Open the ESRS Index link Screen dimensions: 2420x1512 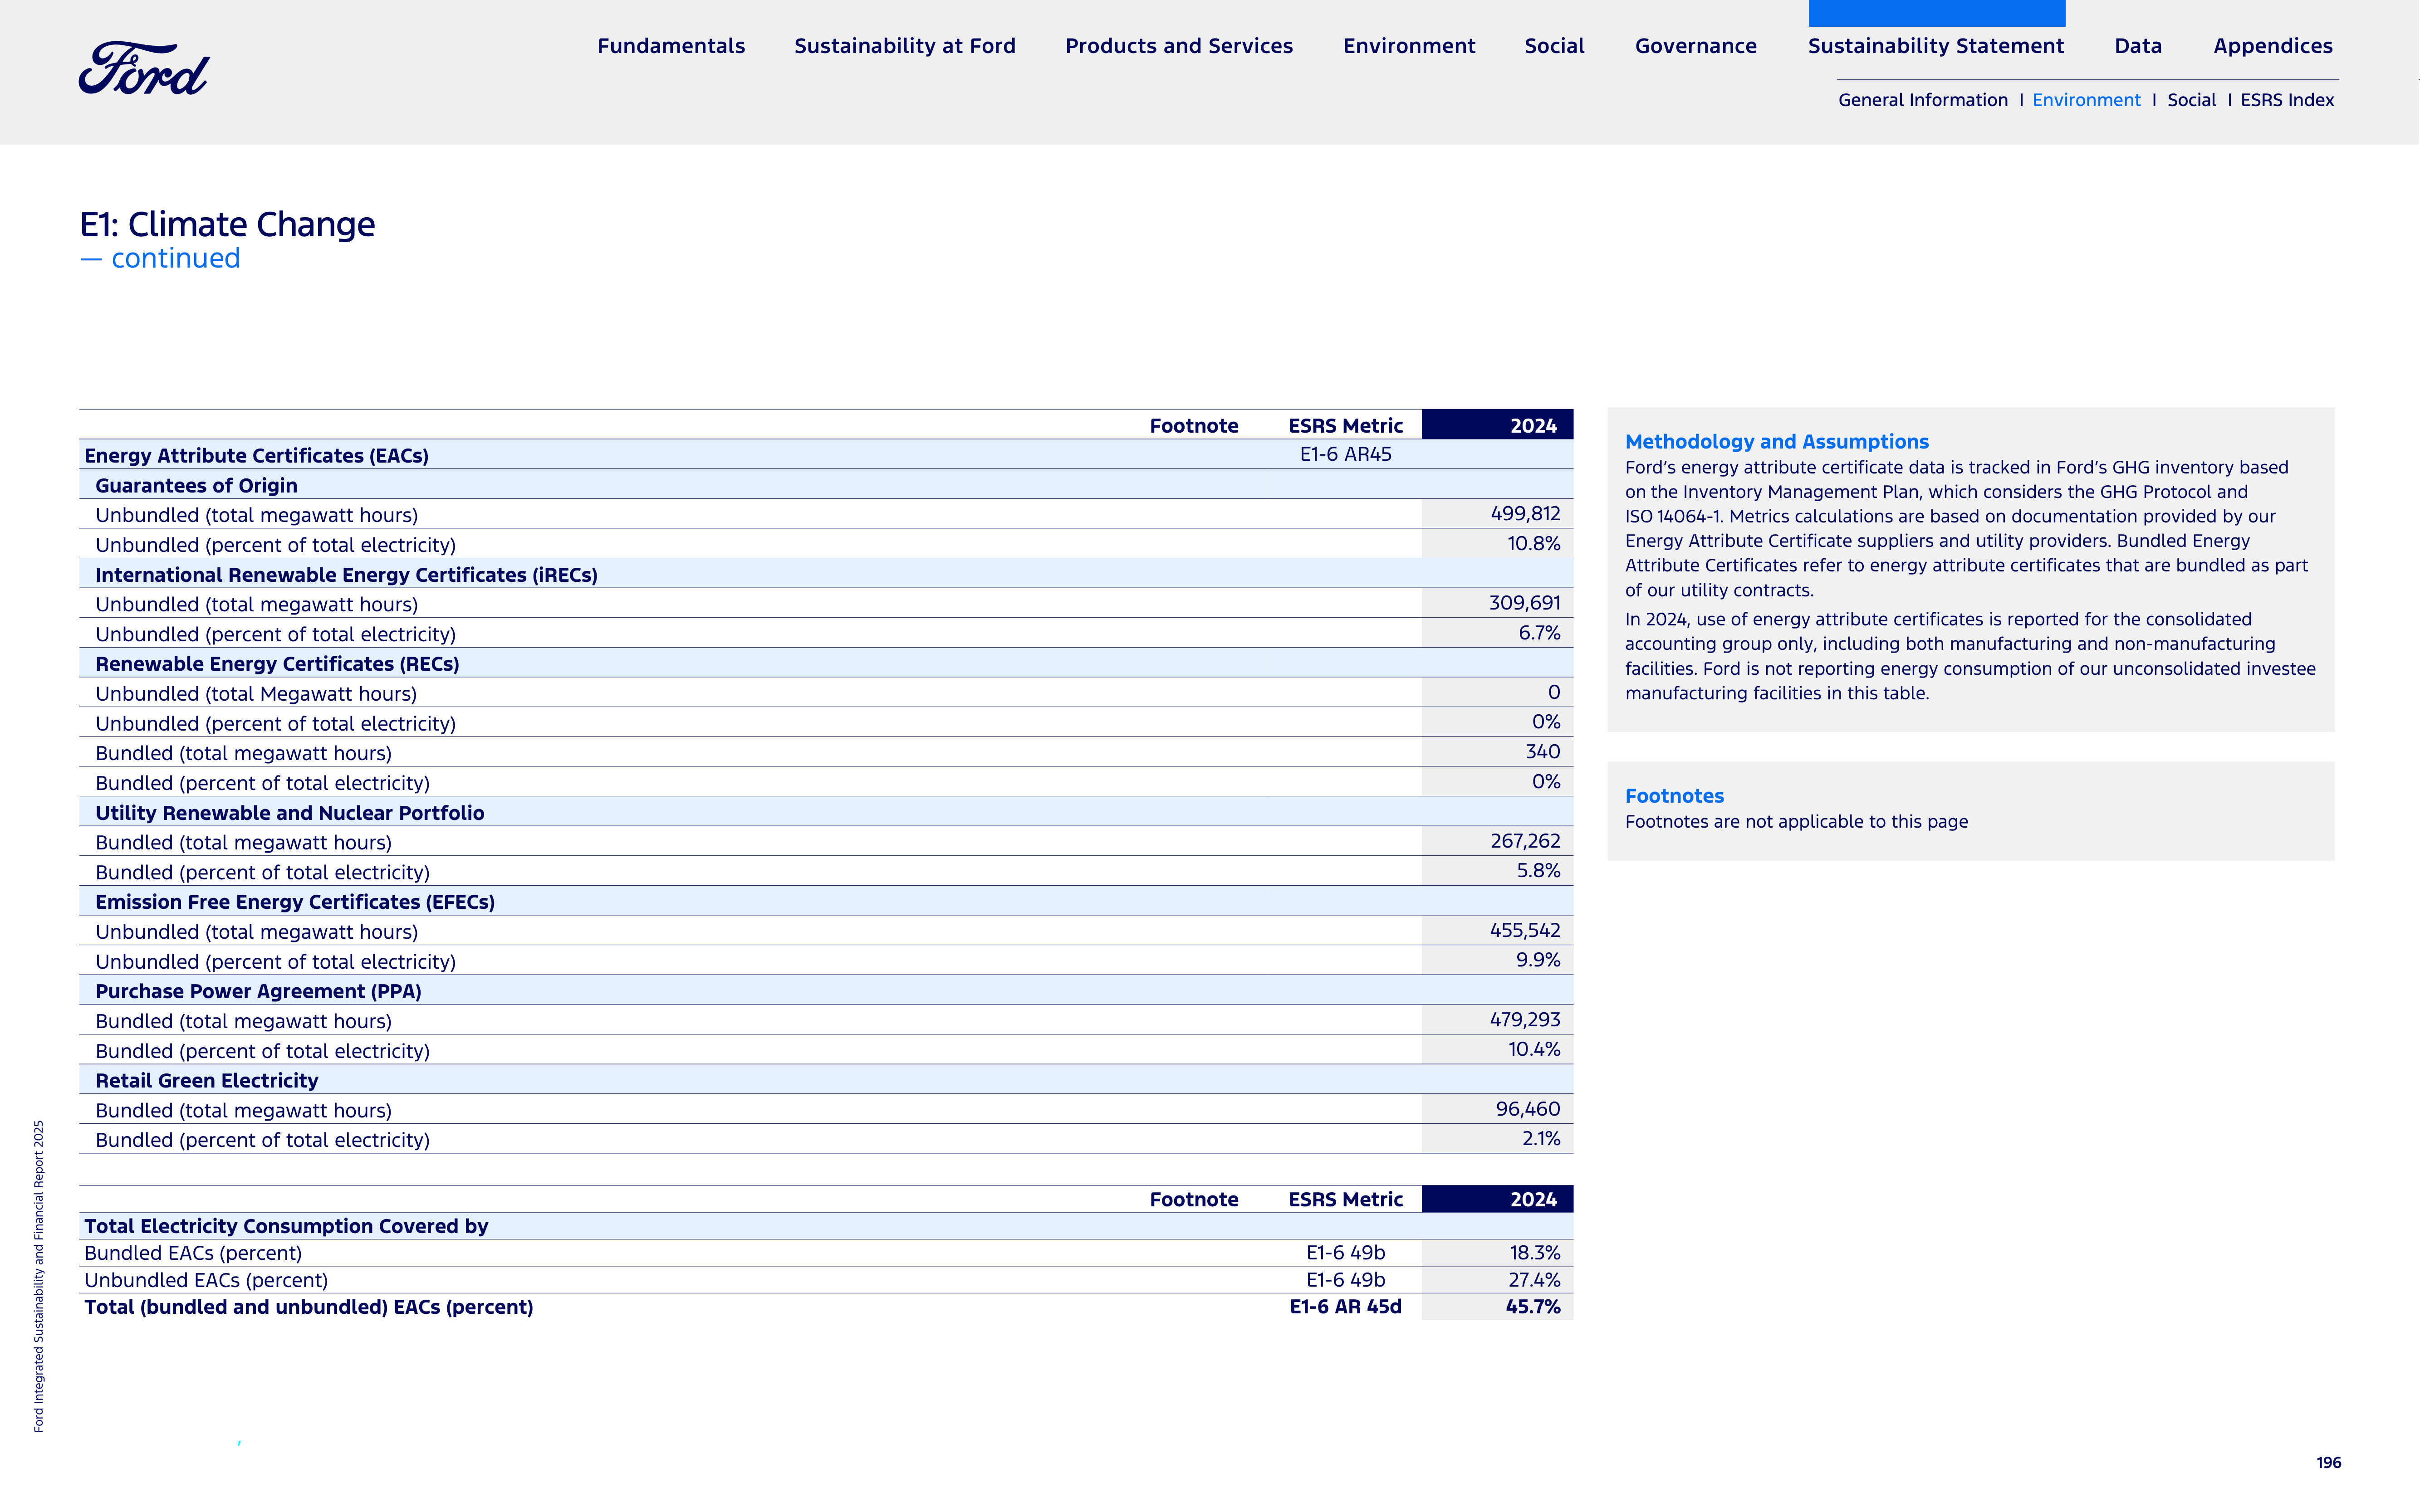tap(2287, 100)
